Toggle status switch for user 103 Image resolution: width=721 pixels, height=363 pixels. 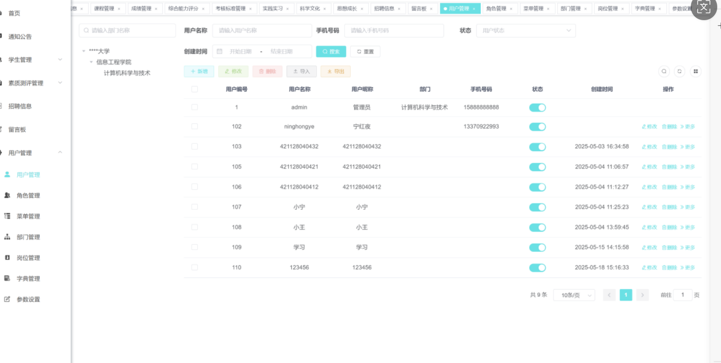(537, 147)
